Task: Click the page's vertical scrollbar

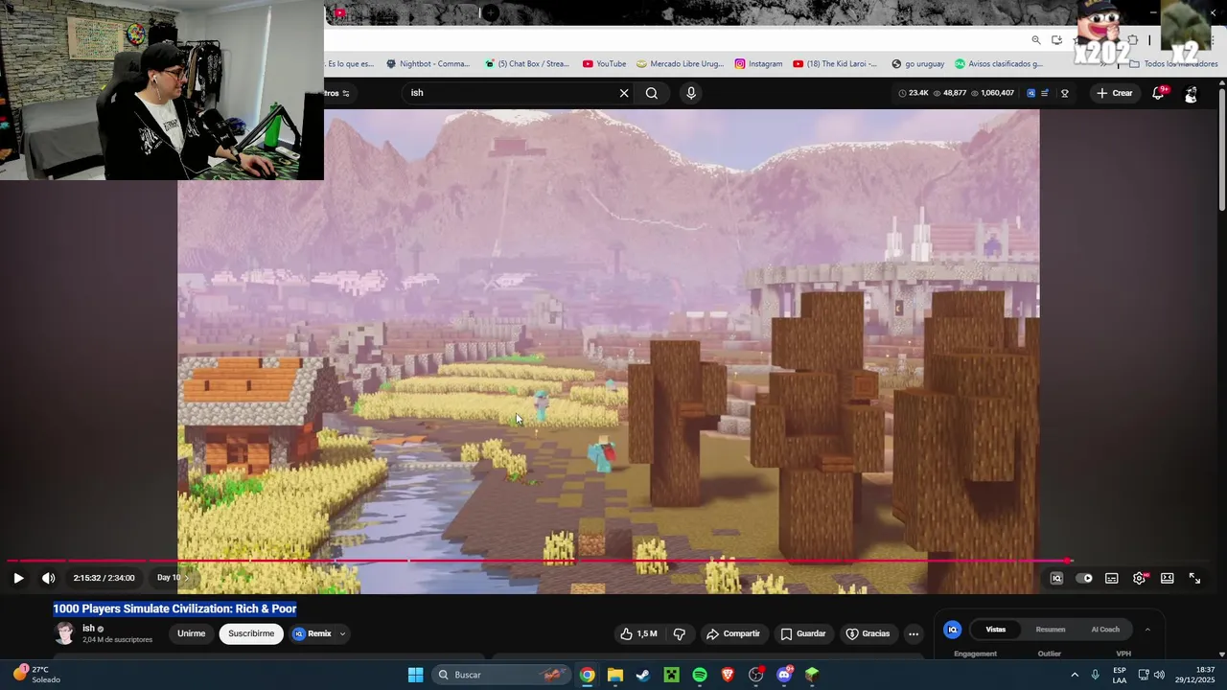Action: pyautogui.click(x=1221, y=149)
